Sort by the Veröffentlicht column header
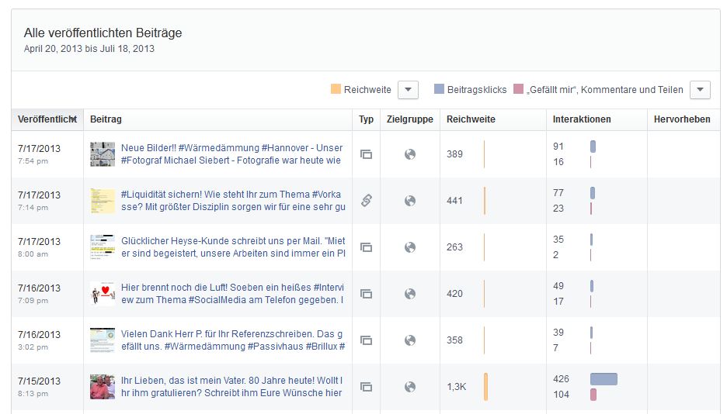727x414 pixels. coord(47,119)
